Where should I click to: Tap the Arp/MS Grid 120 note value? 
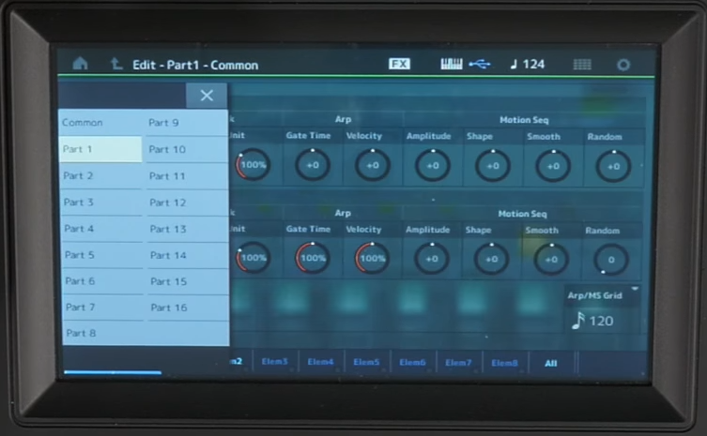click(x=593, y=321)
